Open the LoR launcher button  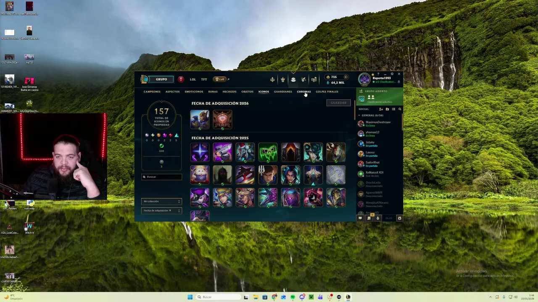[x=220, y=79]
